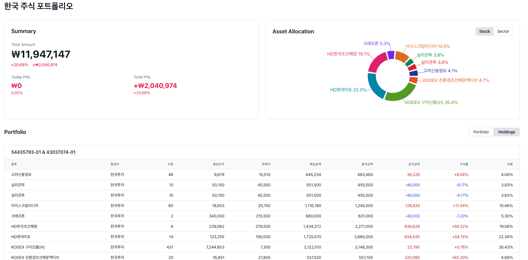Click the chart label KODEX 친환경조선해운액티브 4.7%
528x260 pixels.
(x=456, y=80)
